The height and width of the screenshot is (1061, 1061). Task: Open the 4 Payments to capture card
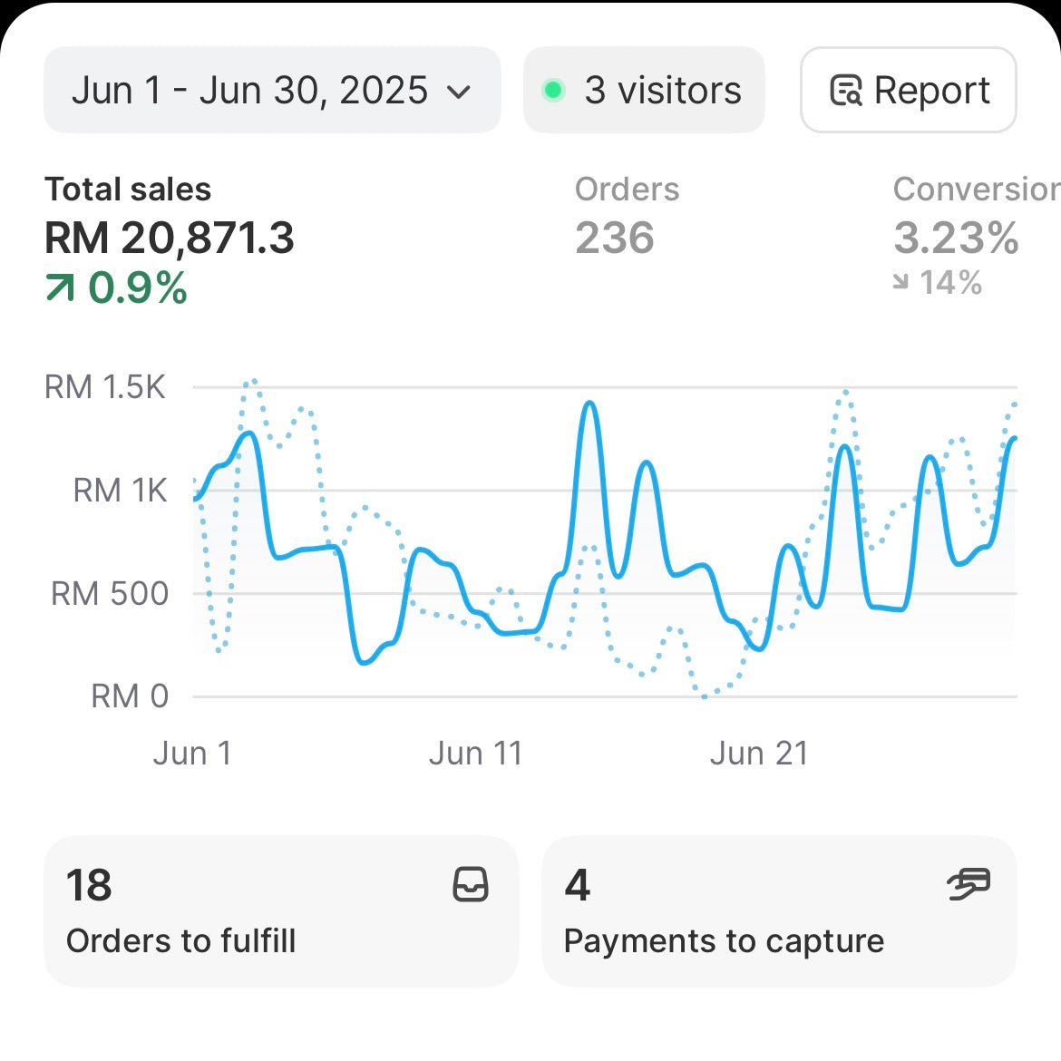click(778, 911)
